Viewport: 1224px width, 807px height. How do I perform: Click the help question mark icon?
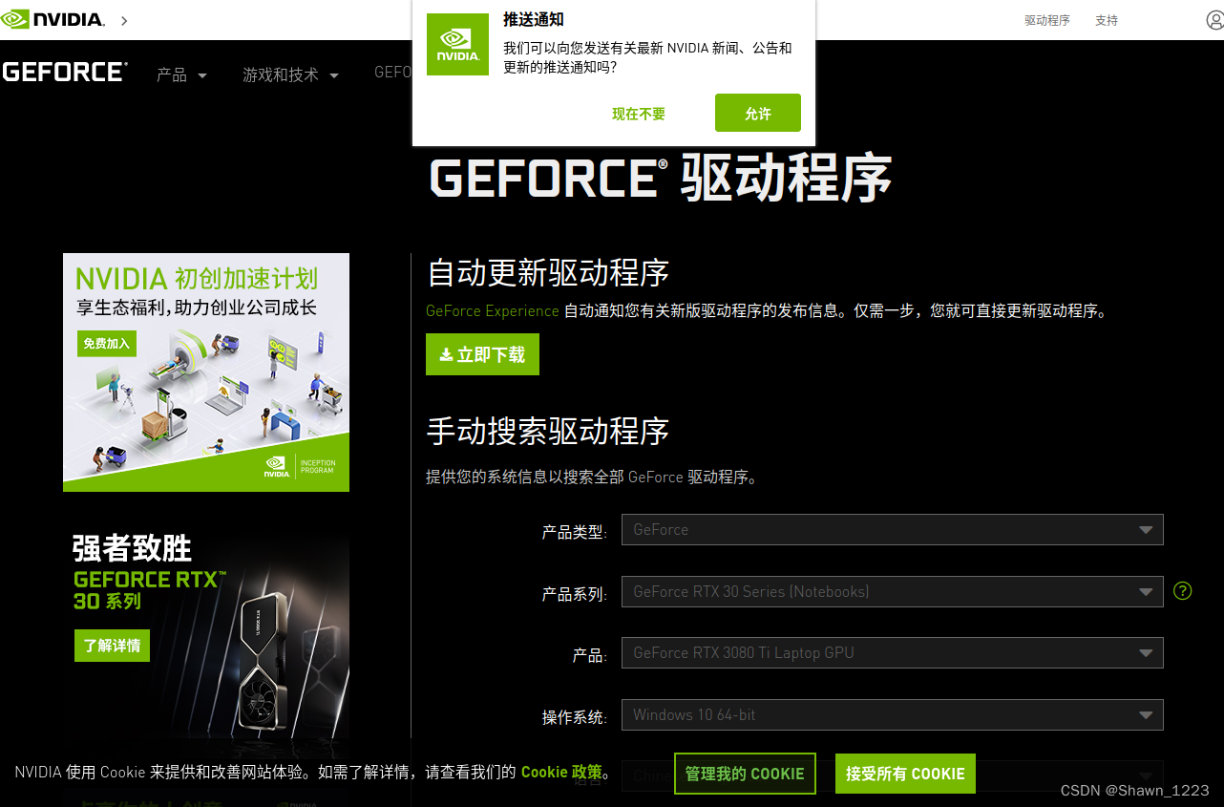[1182, 590]
